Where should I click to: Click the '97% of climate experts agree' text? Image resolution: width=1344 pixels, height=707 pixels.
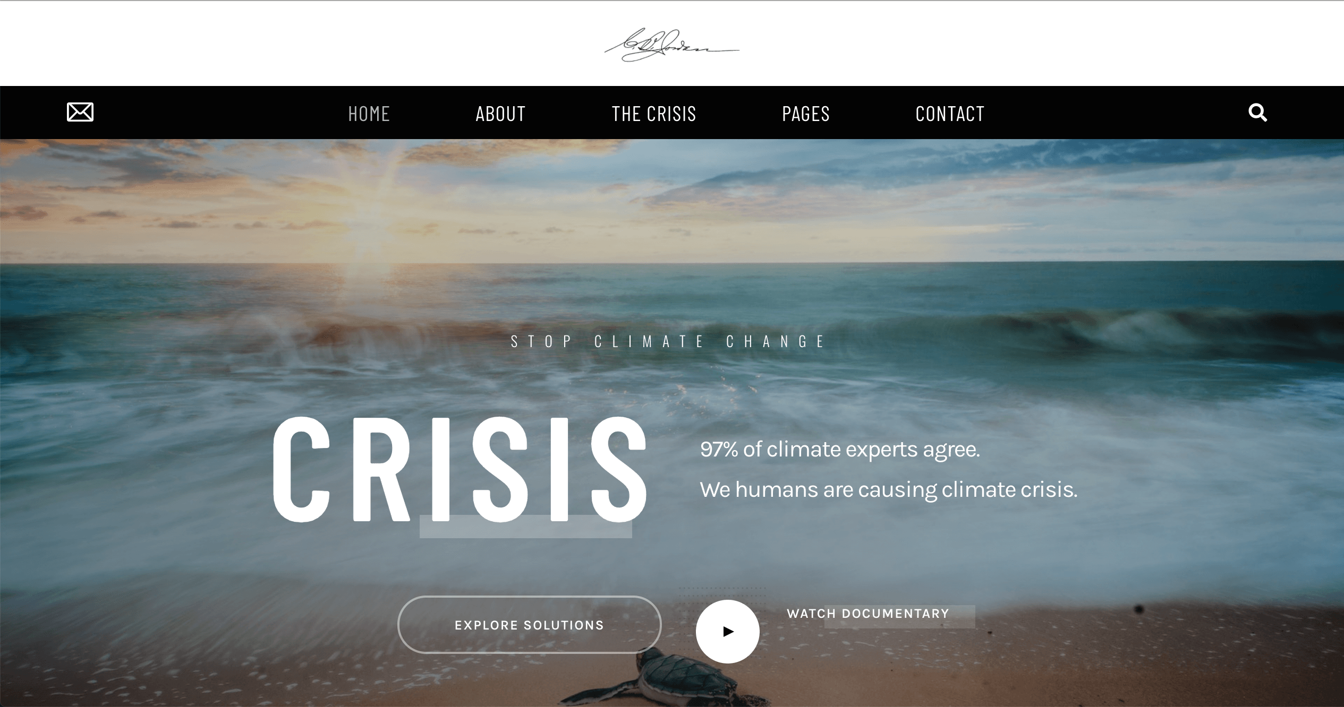pyautogui.click(x=840, y=450)
